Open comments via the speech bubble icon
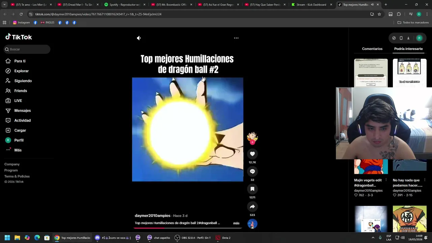Image resolution: width=432 pixels, height=243 pixels. (x=252, y=171)
